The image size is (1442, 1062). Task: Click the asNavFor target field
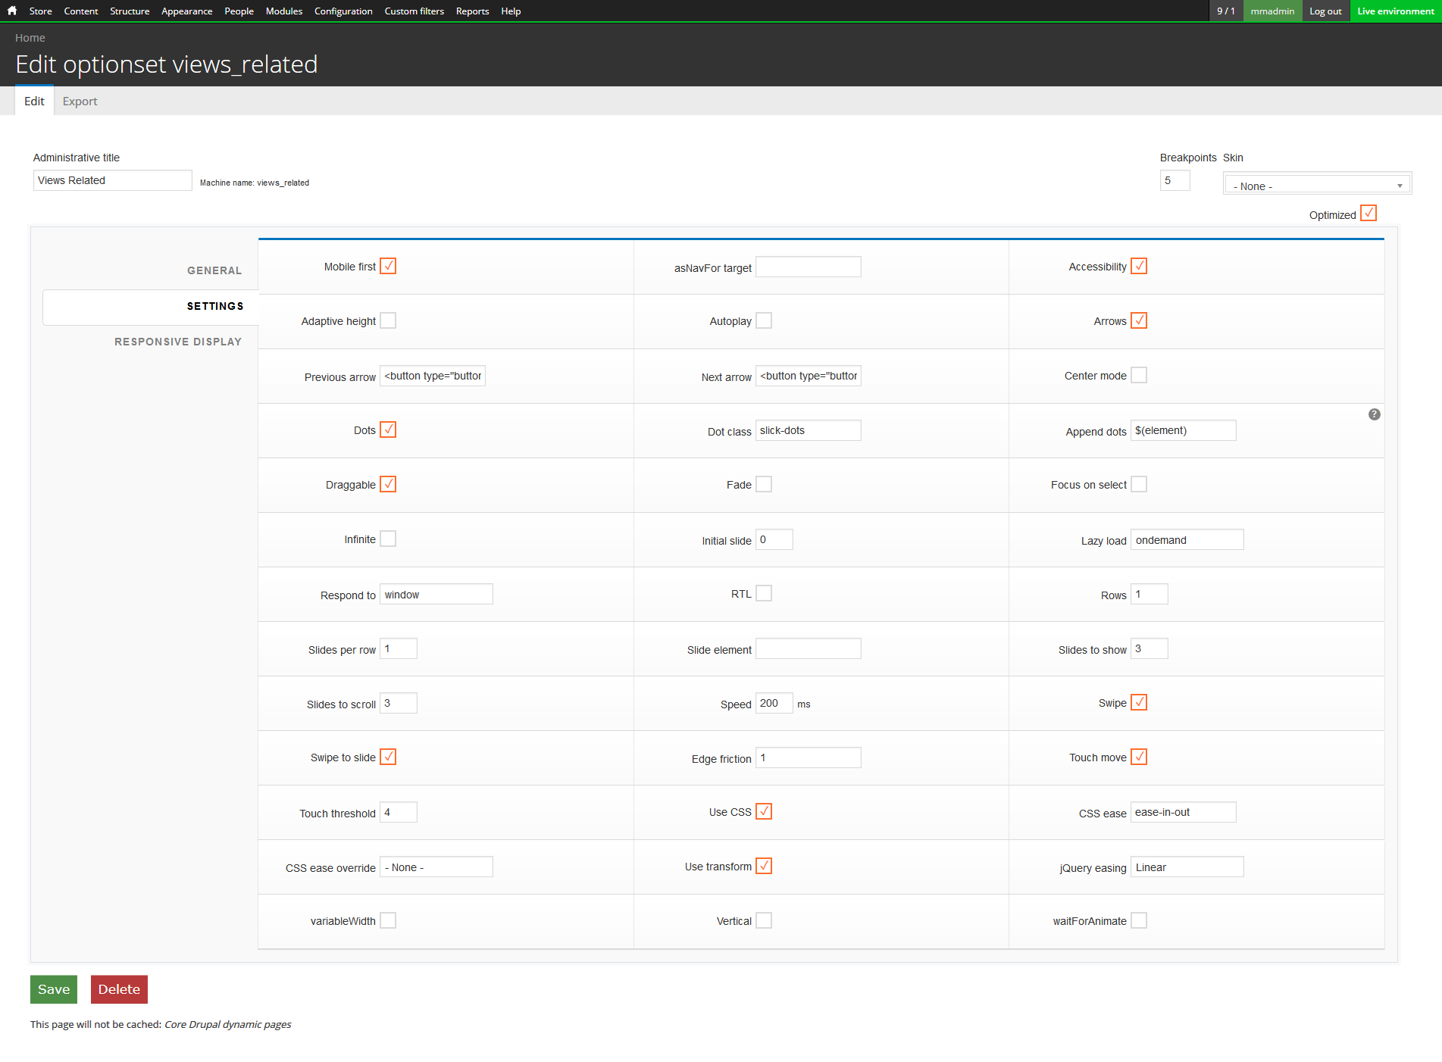(808, 267)
